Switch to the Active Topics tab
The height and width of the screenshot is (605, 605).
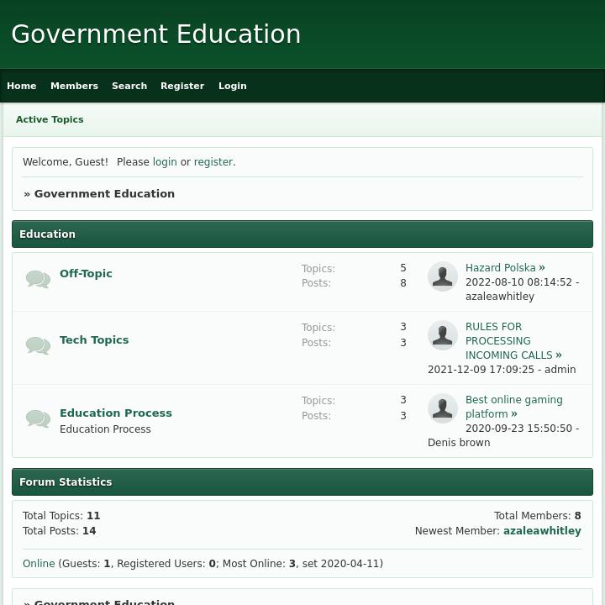click(x=50, y=119)
